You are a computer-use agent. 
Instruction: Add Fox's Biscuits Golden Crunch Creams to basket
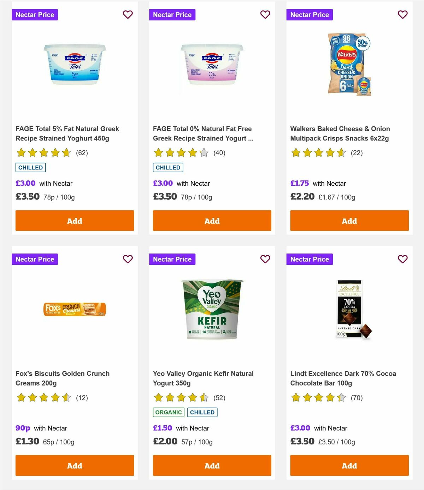75,465
